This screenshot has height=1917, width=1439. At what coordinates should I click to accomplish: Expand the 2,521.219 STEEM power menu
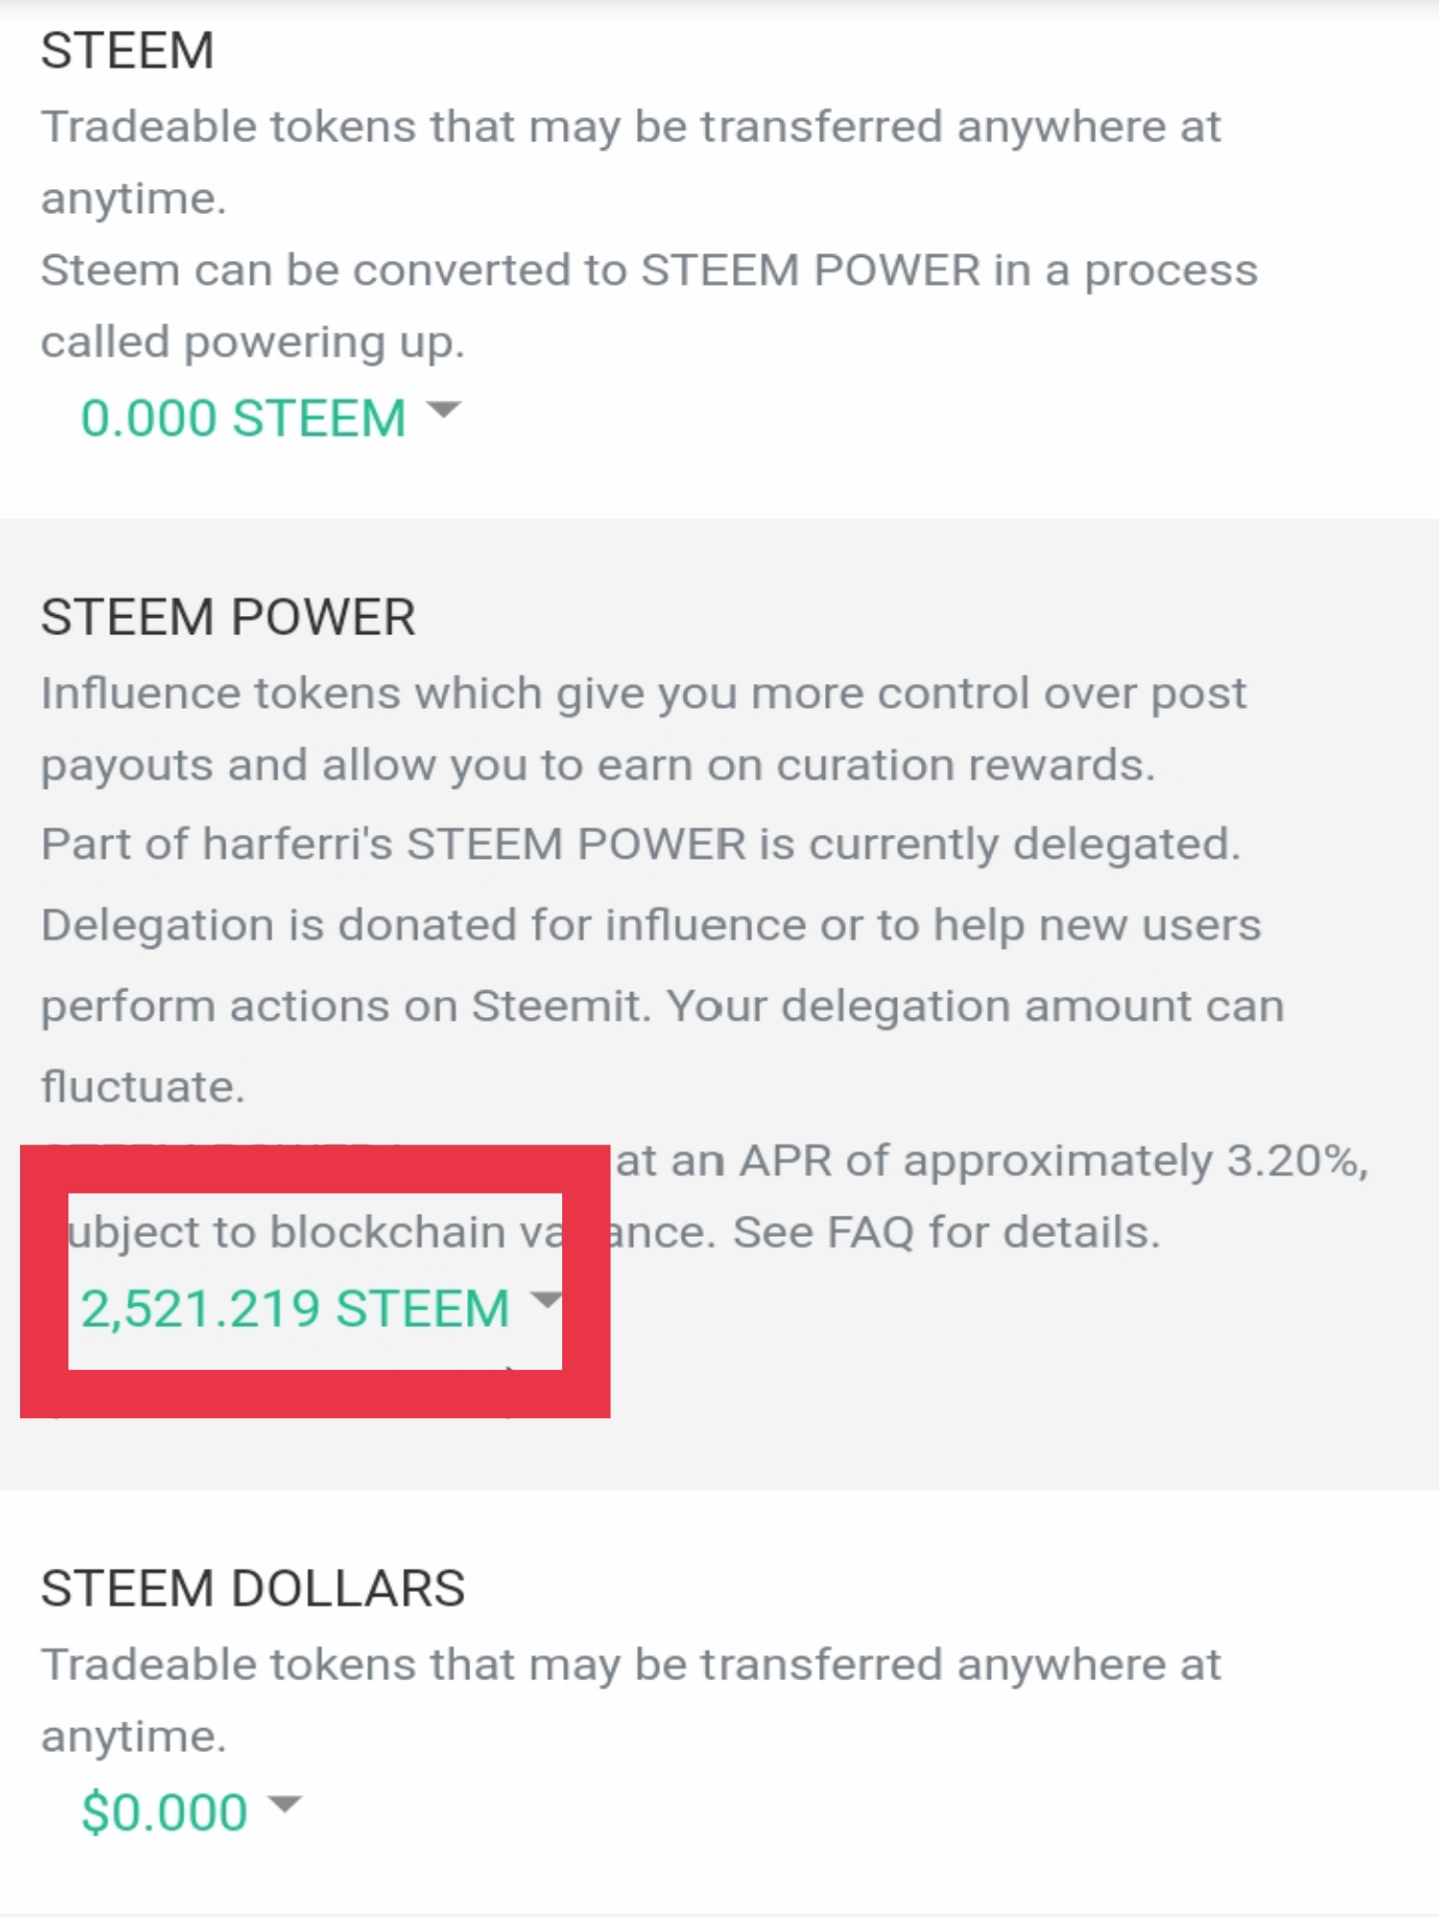295,1309
